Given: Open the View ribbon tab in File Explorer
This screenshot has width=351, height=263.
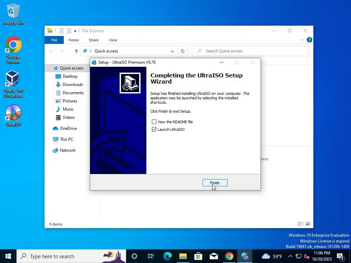Looking at the screenshot, I should click(x=113, y=40).
